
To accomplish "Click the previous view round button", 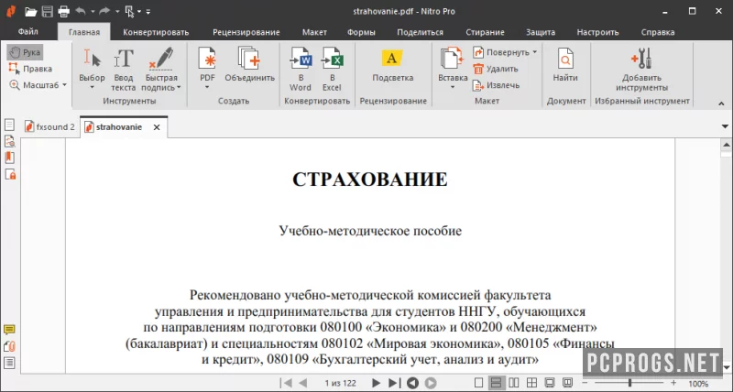I will pyautogui.click(x=413, y=383).
